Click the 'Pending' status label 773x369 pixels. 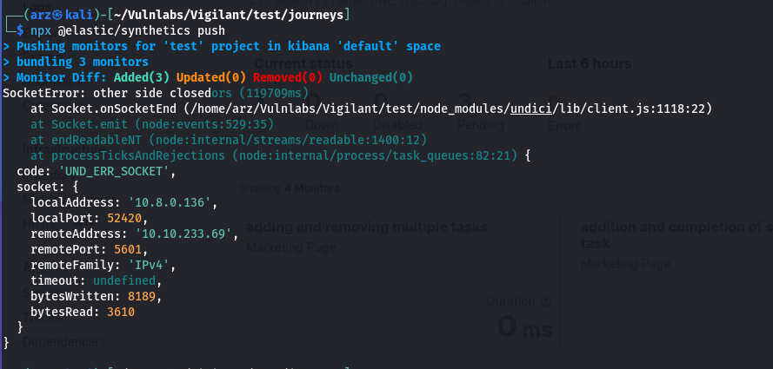pos(481,125)
